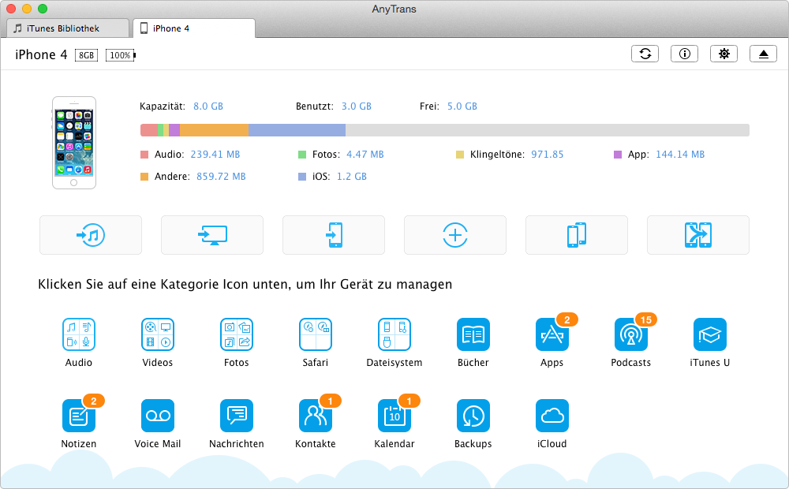Click the iPhone device thumbnail image
The image size is (789, 489).
(74, 143)
